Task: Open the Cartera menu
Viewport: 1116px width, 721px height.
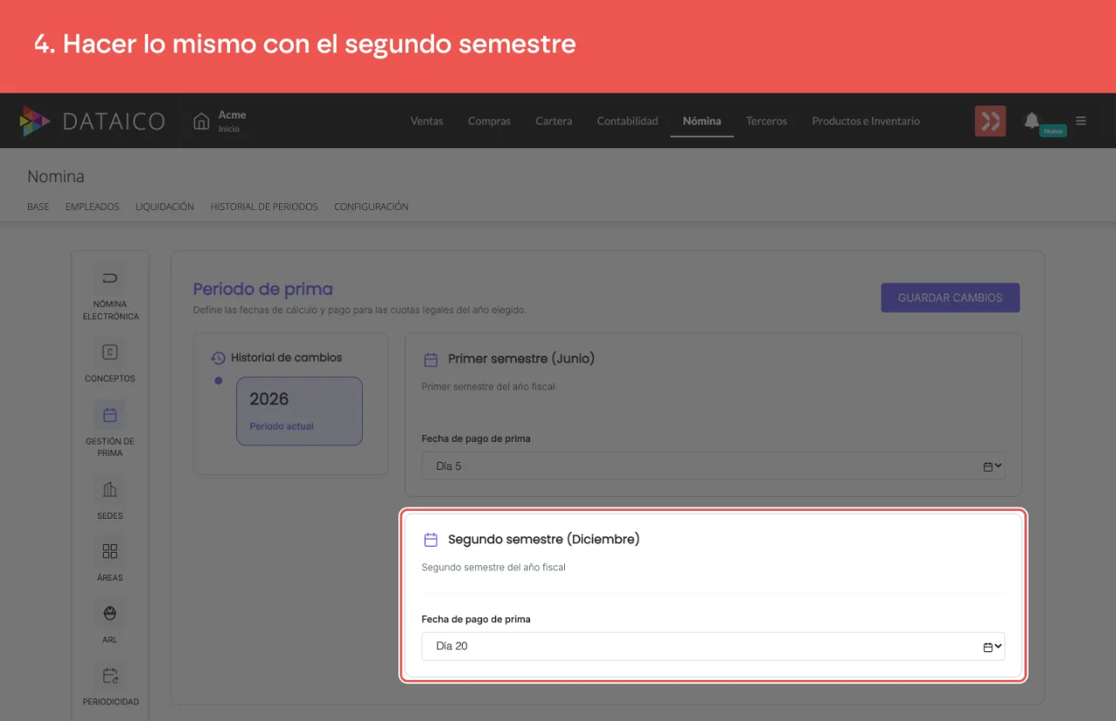Action: [554, 121]
